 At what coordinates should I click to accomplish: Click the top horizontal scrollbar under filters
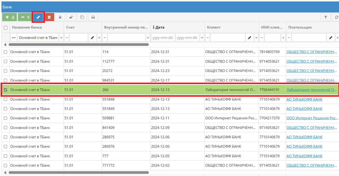click(78, 44)
